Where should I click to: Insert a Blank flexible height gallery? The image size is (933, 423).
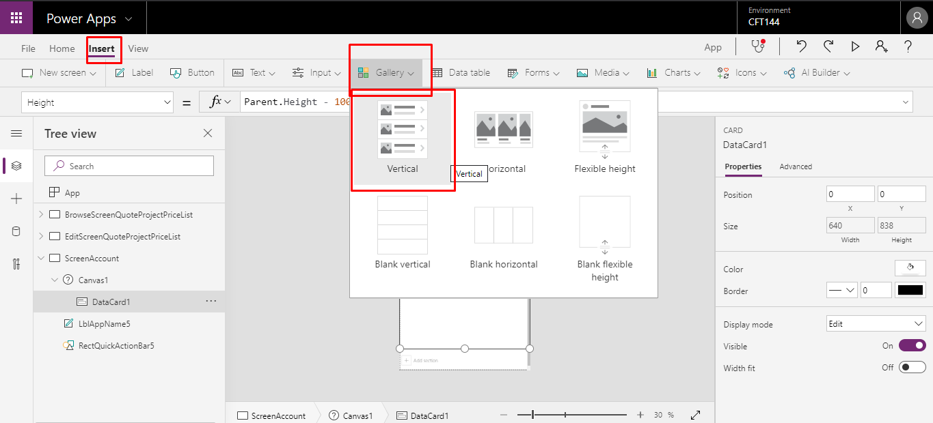(x=605, y=239)
